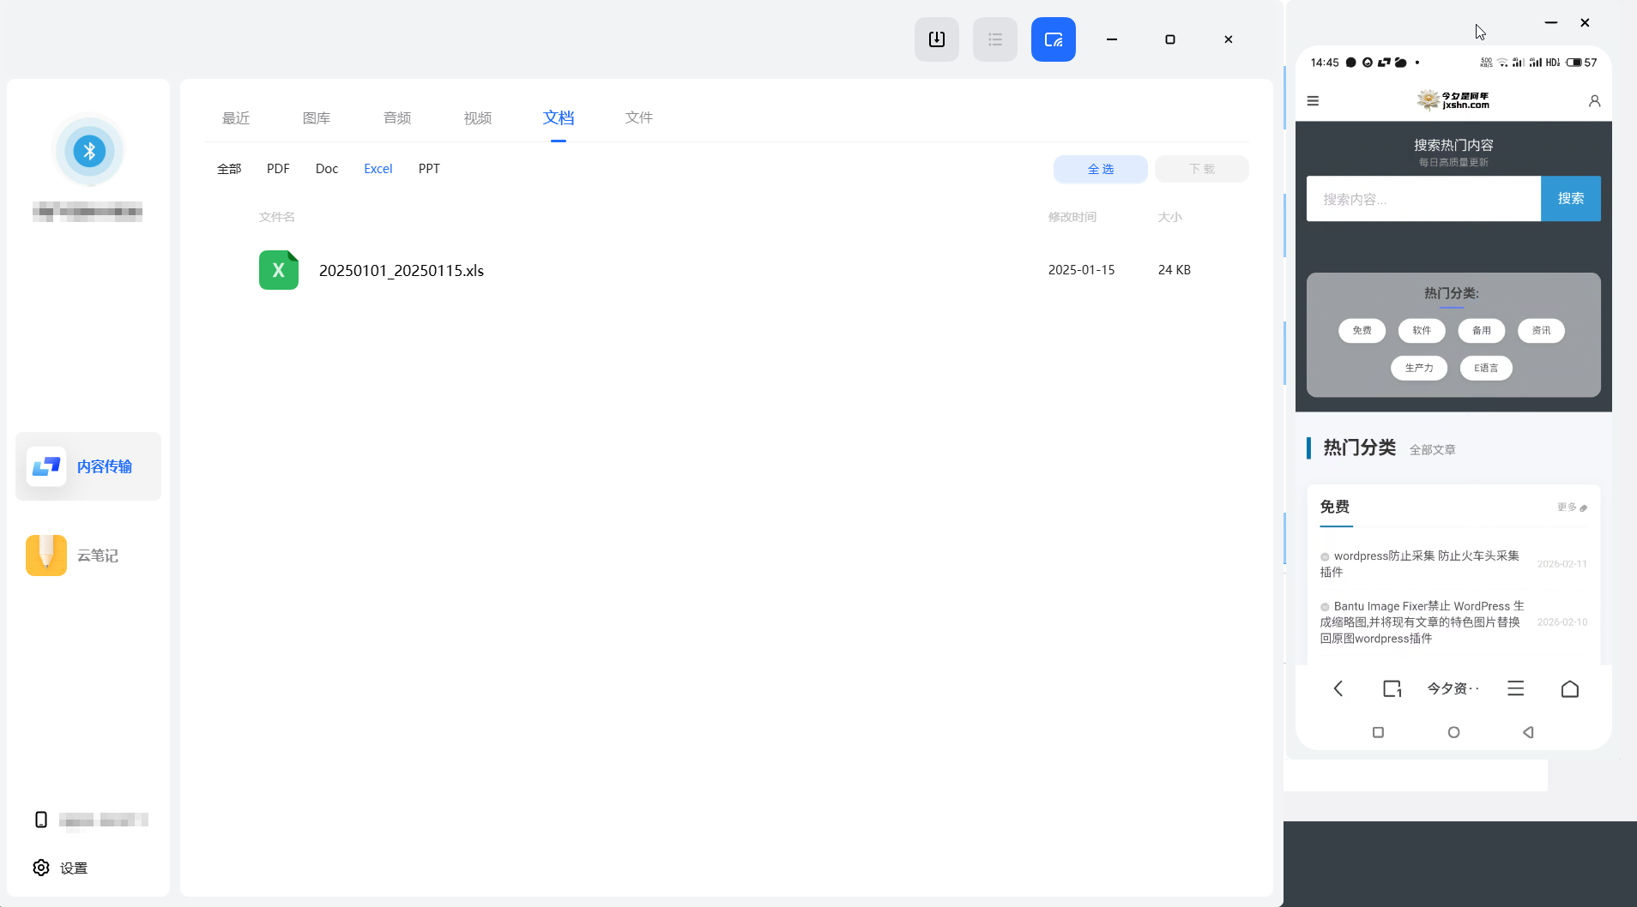1637x907 pixels.
Task: Open the phone browser three-line menu
Action: pyautogui.click(x=1515, y=688)
